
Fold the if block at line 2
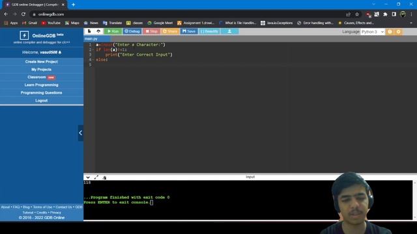point(93,49)
